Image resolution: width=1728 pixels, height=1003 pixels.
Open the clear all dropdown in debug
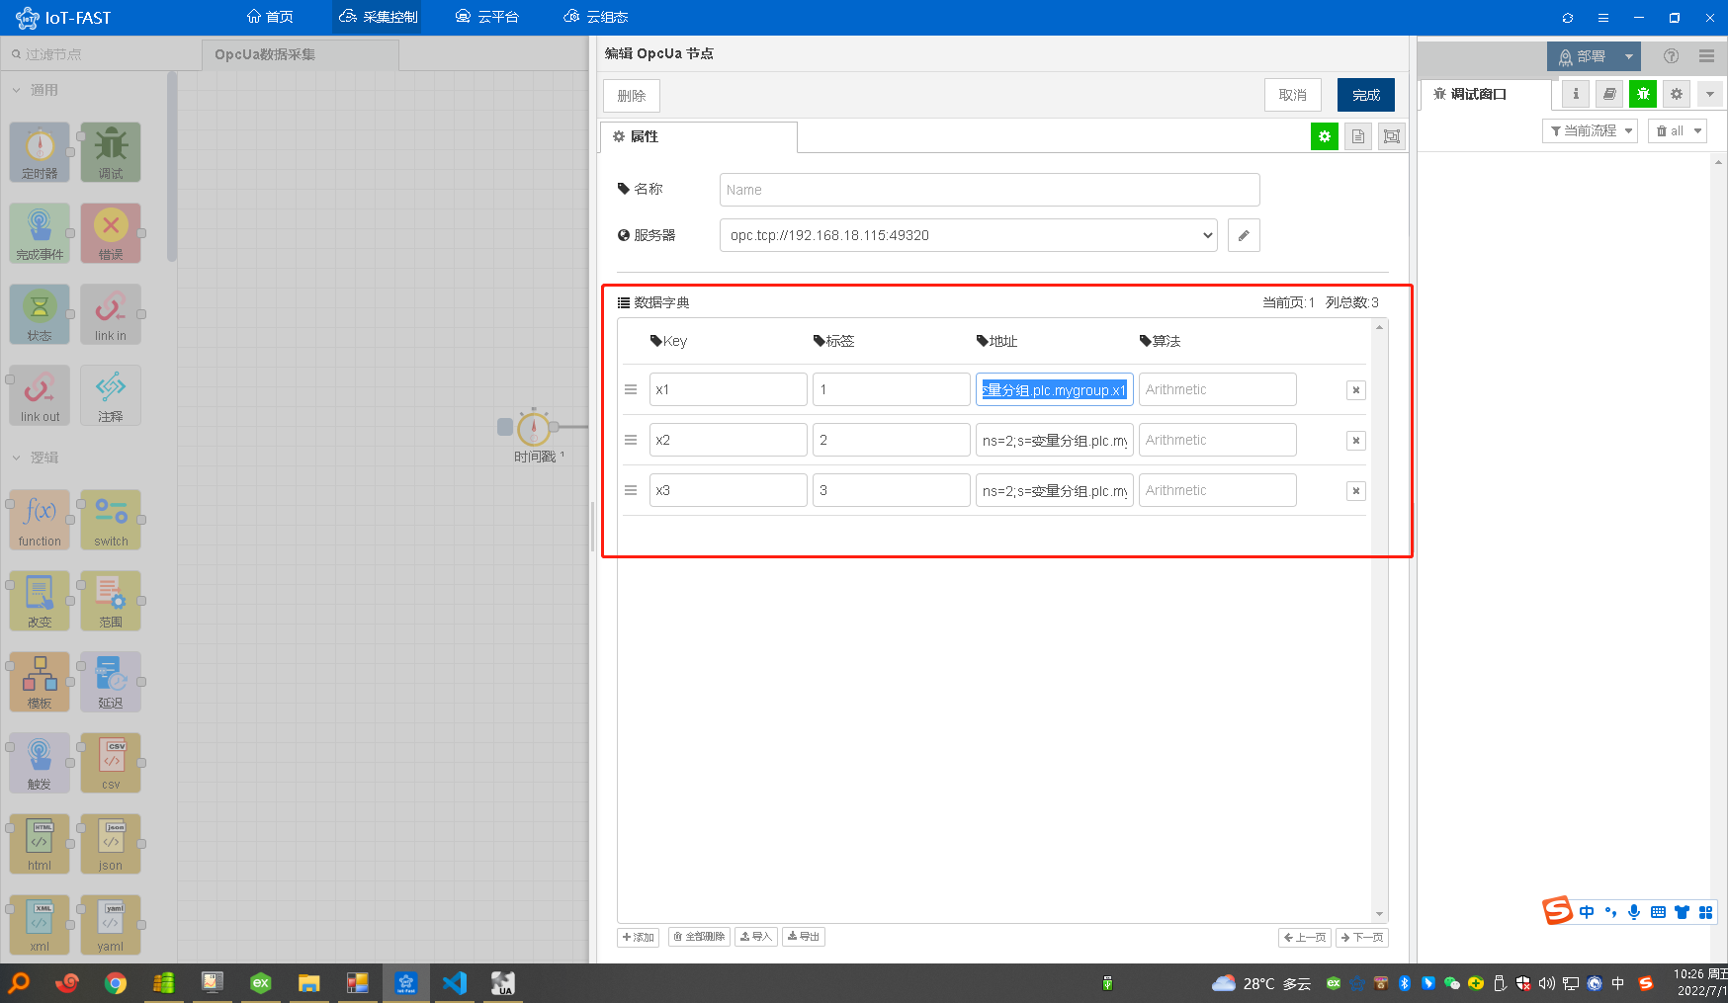click(1678, 130)
